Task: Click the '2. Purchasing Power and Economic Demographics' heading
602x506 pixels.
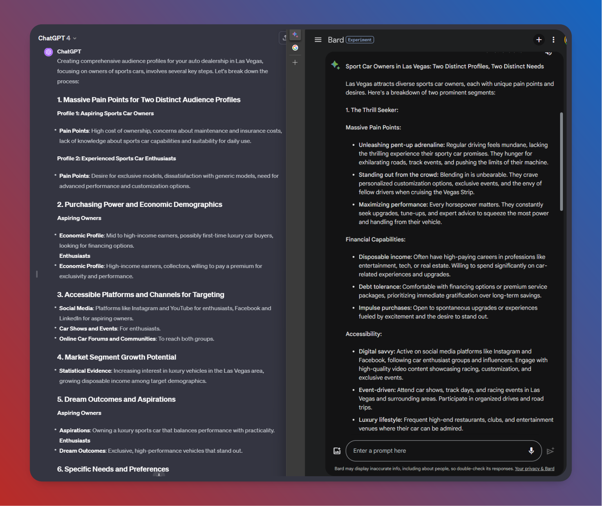Action: [139, 205]
